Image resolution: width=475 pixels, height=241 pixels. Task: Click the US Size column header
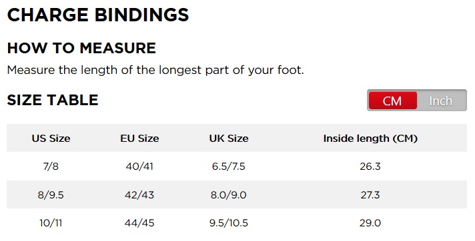[x=51, y=138]
